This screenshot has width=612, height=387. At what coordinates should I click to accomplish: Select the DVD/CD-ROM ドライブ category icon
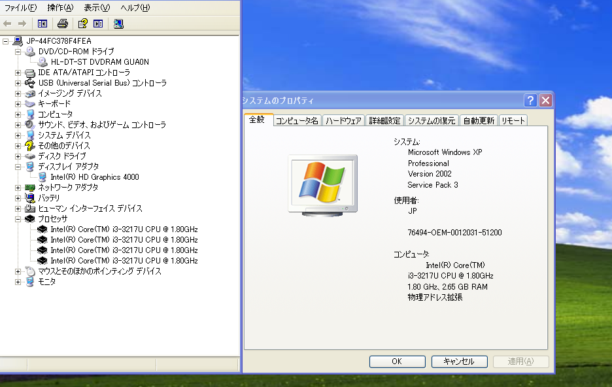(x=30, y=52)
